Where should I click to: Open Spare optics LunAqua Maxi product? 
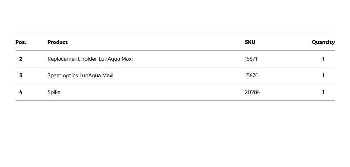coord(81,76)
